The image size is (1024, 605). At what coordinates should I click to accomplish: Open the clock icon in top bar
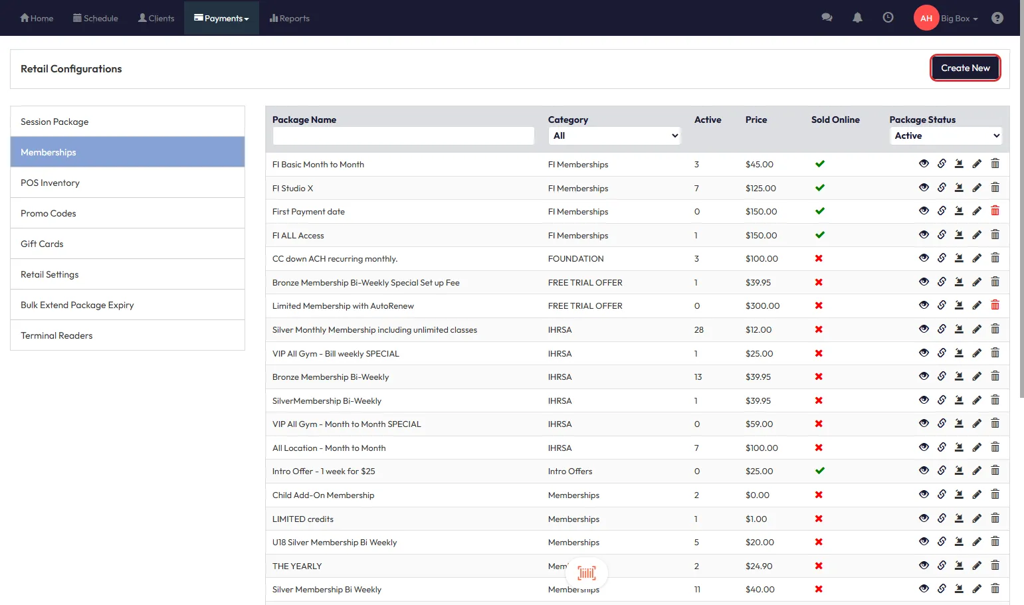888,18
